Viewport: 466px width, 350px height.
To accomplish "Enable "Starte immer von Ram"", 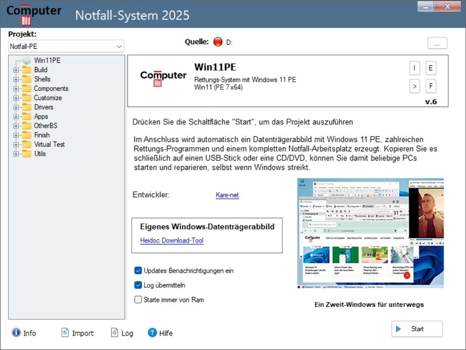I will click(x=138, y=300).
